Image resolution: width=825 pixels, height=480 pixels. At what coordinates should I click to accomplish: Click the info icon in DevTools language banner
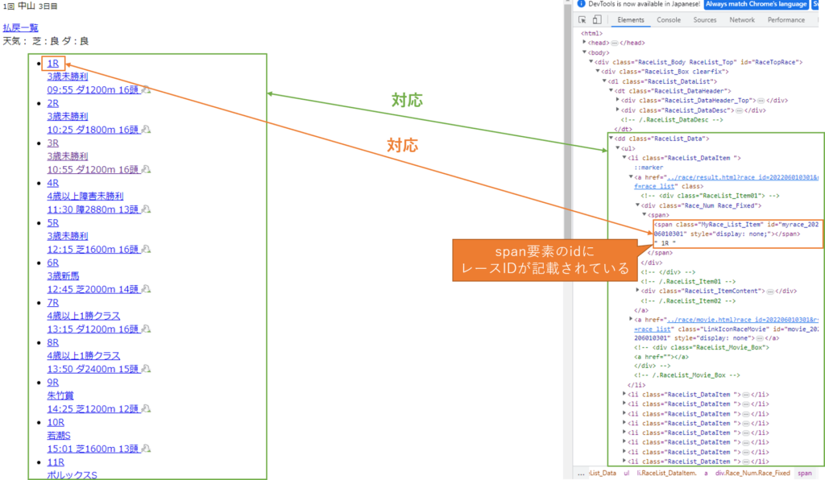[x=581, y=4]
